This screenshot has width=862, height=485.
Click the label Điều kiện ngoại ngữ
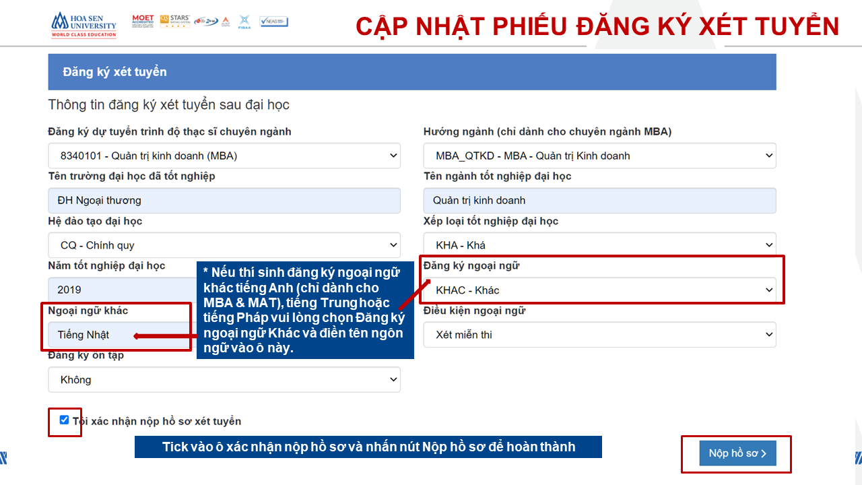[475, 311]
